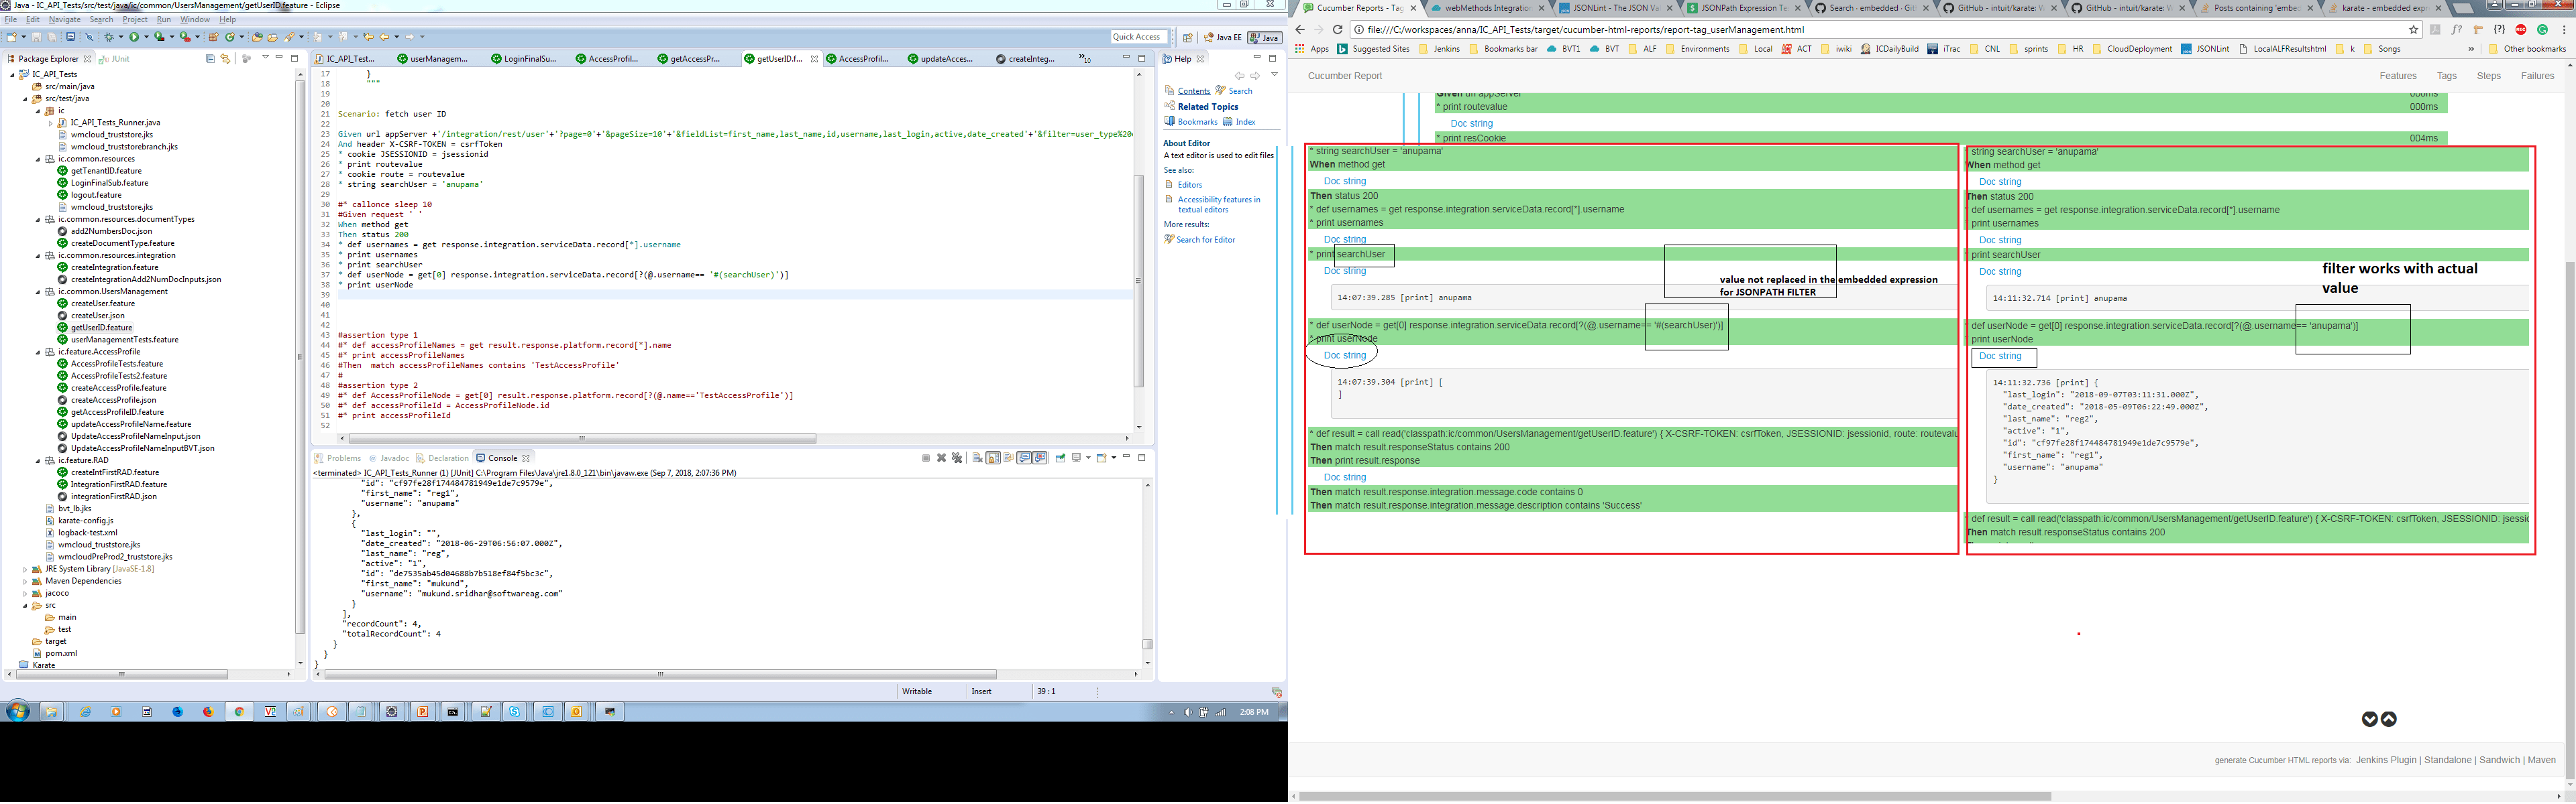Click the Windows Start button
The width and height of the screenshot is (2576, 804).
coord(17,711)
